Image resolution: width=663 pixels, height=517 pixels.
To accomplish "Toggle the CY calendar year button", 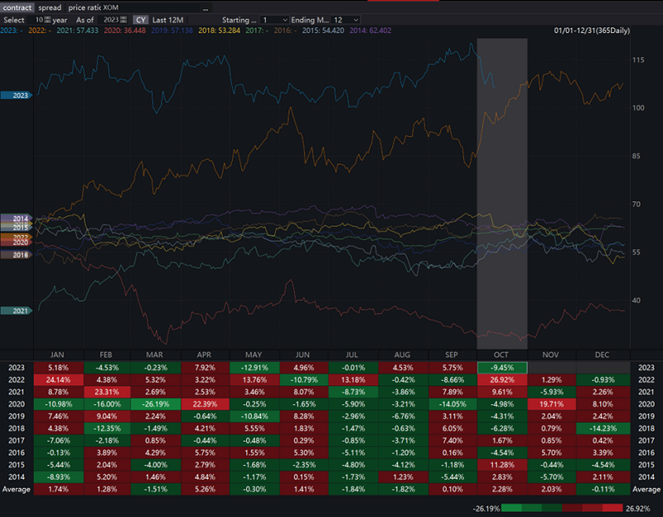I will click(142, 19).
